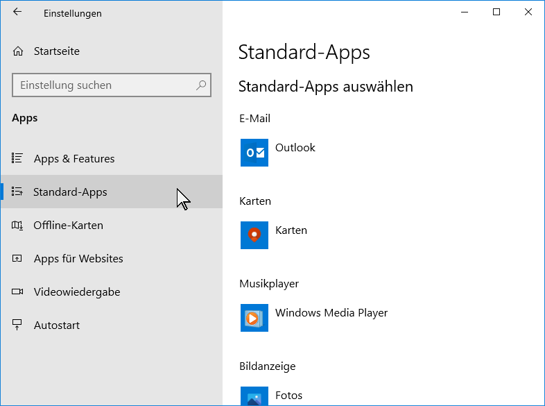Screen dimensions: 545x406
Task: Open Standard-Apps page
Action: point(112,192)
